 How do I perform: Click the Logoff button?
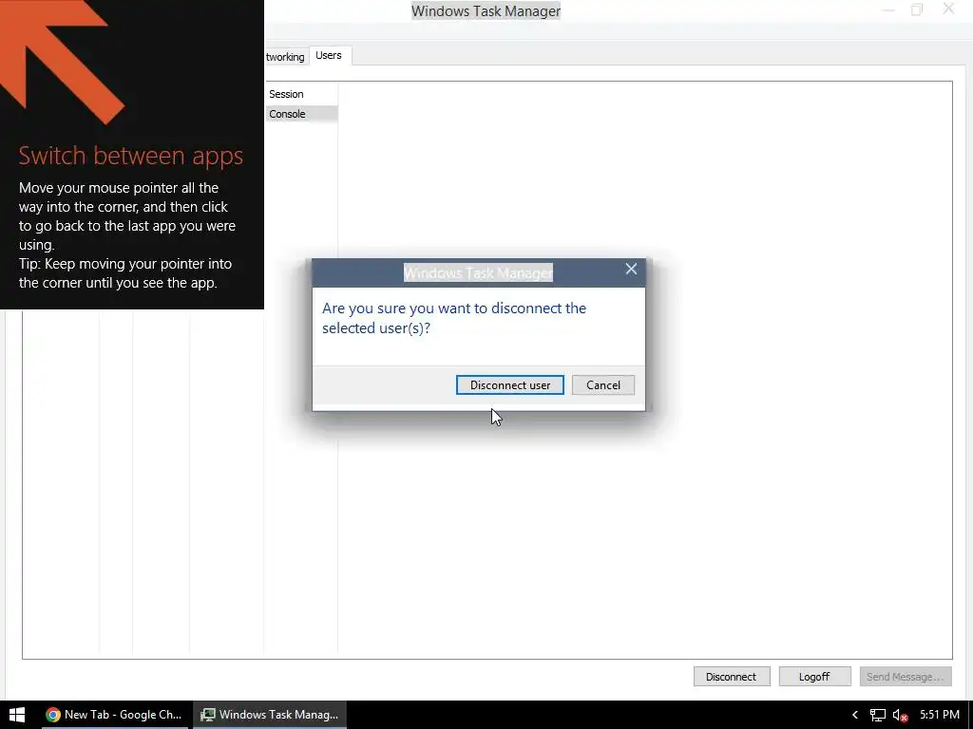click(x=814, y=676)
